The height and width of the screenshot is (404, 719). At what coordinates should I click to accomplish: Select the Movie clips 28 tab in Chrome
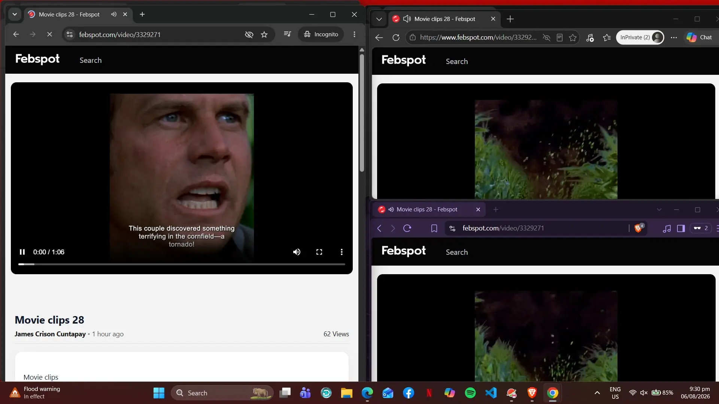(78, 15)
